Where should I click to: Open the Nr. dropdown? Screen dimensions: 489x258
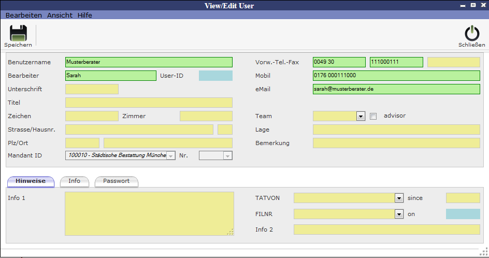click(227, 155)
